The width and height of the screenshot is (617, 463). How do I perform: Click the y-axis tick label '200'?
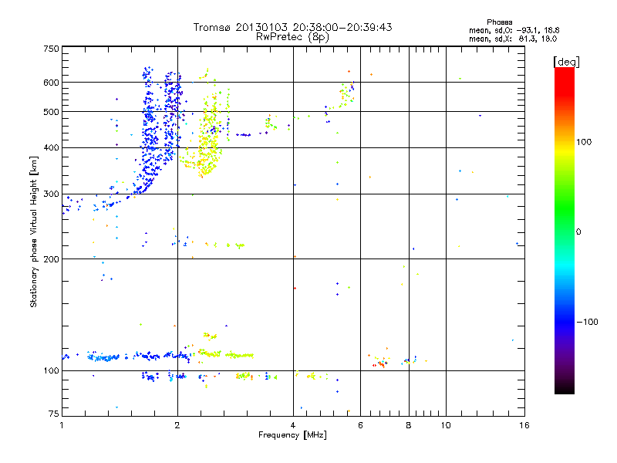point(51,259)
